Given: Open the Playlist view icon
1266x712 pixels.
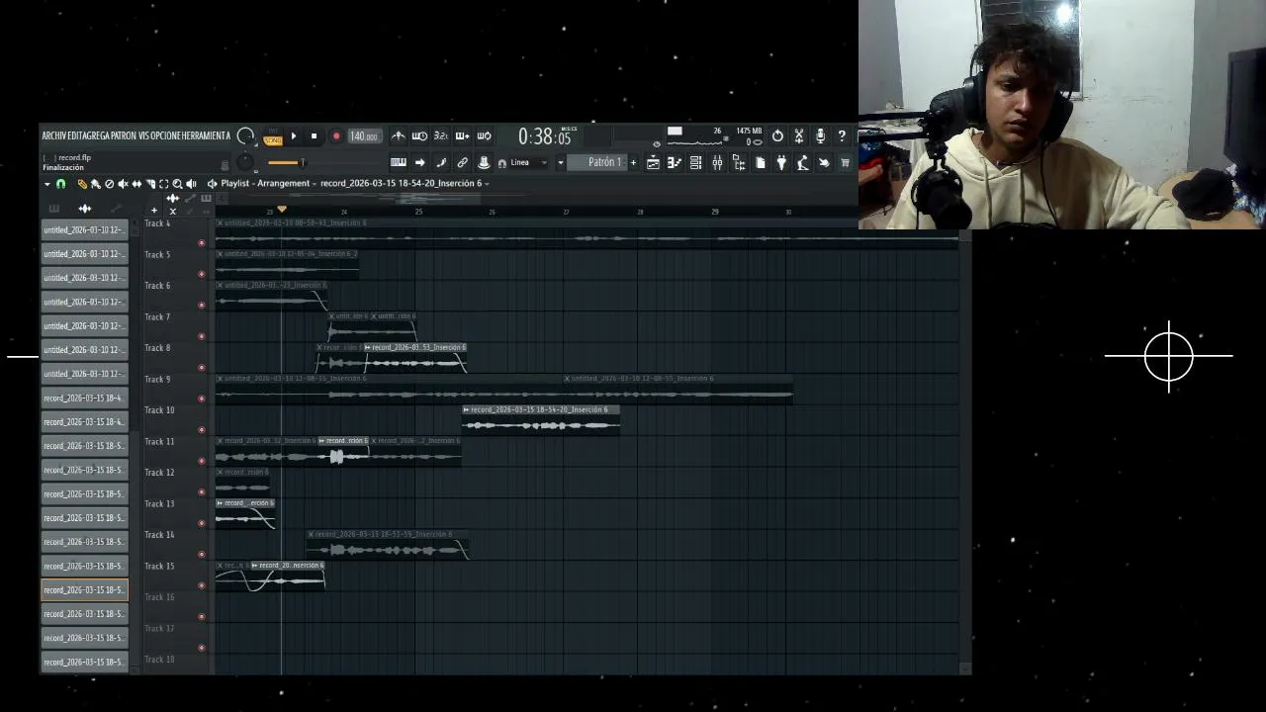Looking at the screenshot, I should (653, 163).
